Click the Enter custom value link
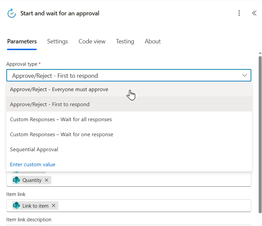 (x=33, y=165)
